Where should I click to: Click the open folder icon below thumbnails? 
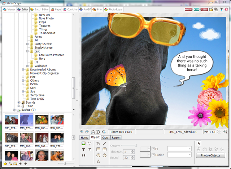point(15,164)
